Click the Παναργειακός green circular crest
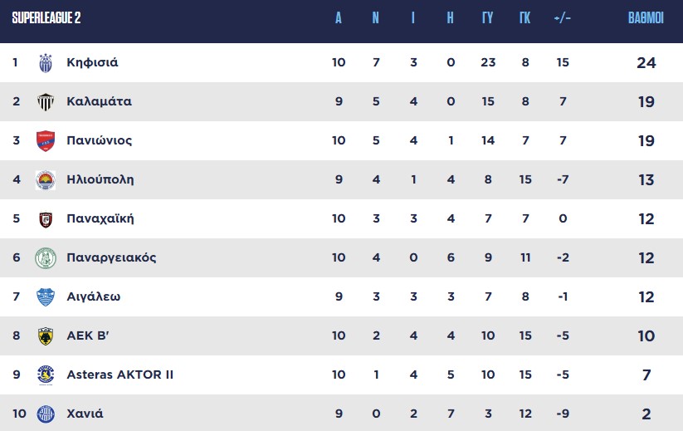The height and width of the screenshot is (431, 683). click(46, 258)
